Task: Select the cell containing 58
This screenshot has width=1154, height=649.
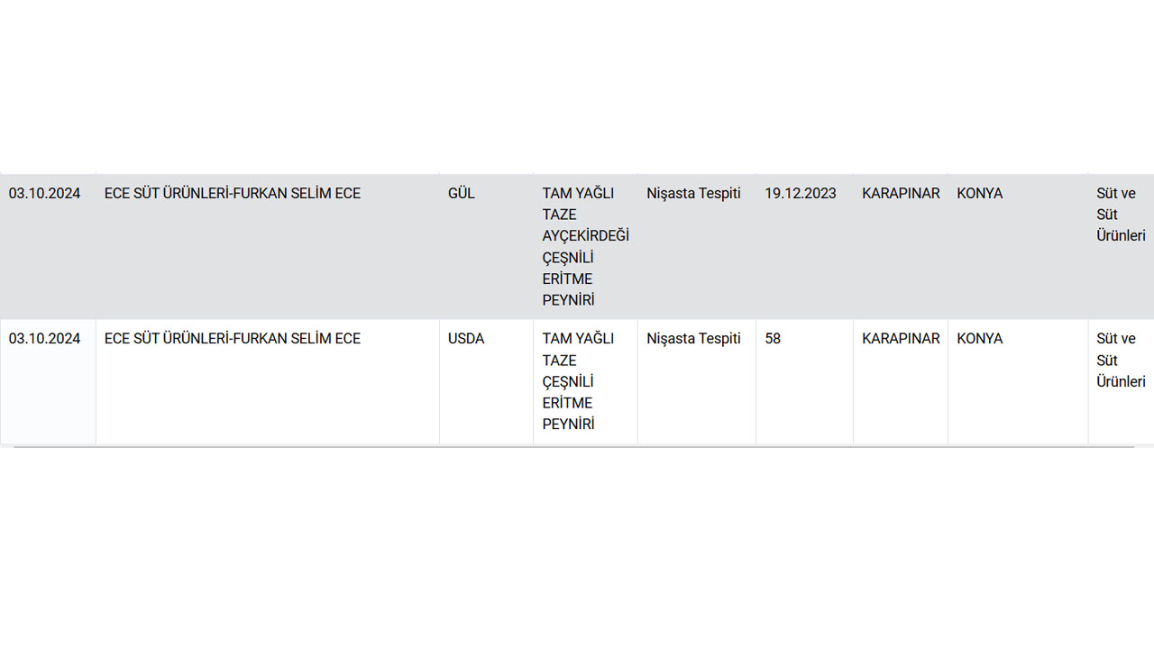Action: click(773, 339)
